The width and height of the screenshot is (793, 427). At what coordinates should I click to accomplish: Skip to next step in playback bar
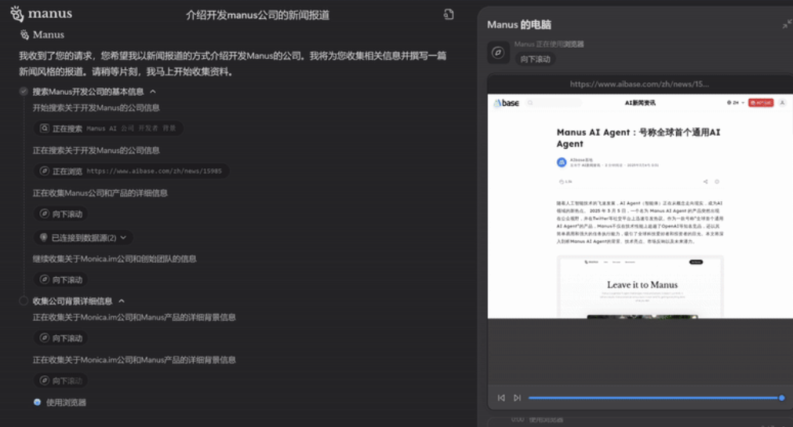(517, 398)
